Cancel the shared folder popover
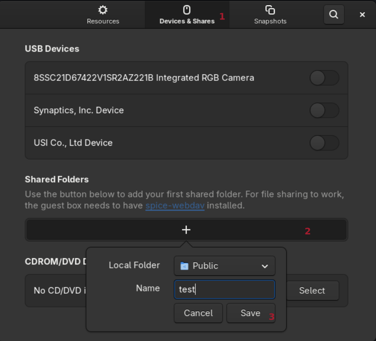The height and width of the screenshot is (341, 376). coord(198,313)
